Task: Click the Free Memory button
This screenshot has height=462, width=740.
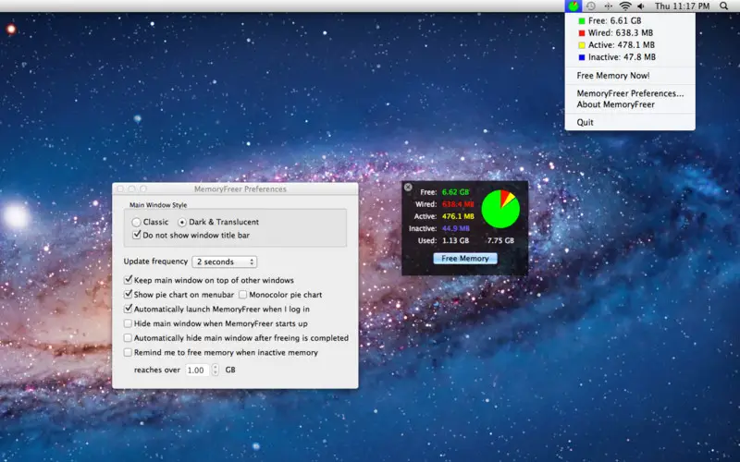Action: 465,259
